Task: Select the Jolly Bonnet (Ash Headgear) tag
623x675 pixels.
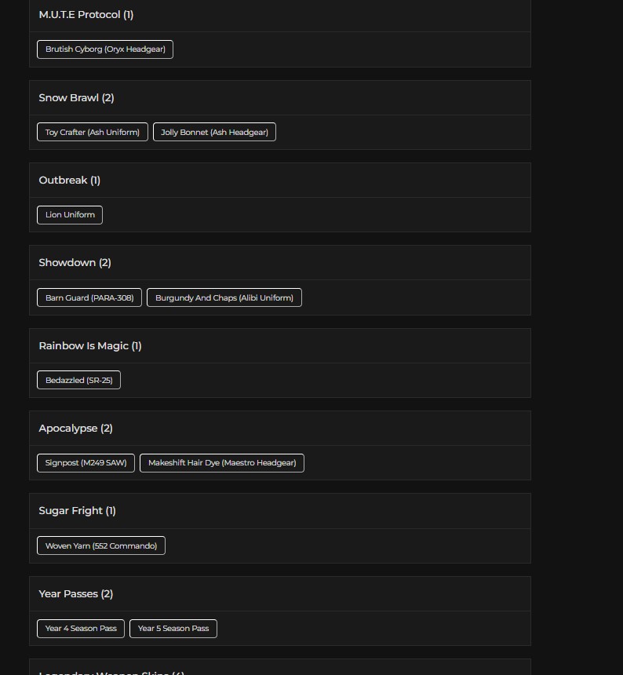Action: [x=214, y=132]
